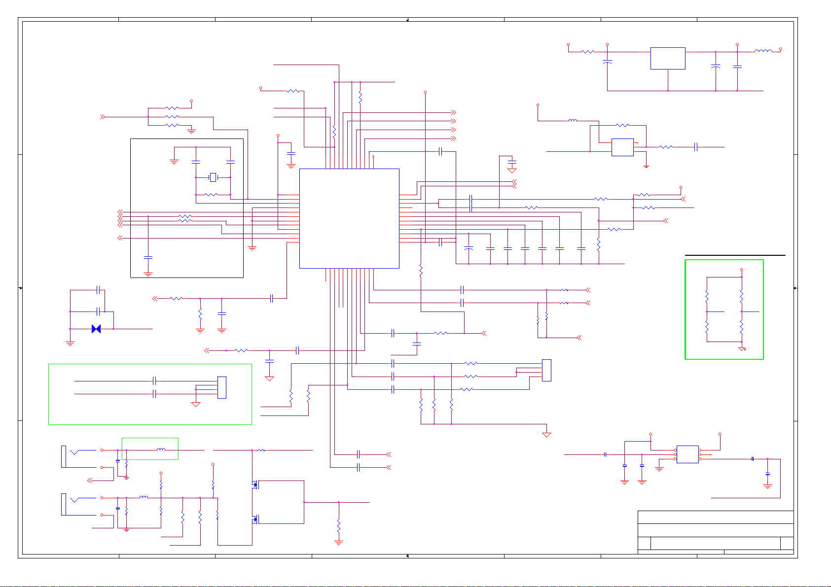Select the polarized capacitor in the decoupling capacitor row
Image resolution: width=831 pixels, height=587 pixels.
tap(469, 248)
